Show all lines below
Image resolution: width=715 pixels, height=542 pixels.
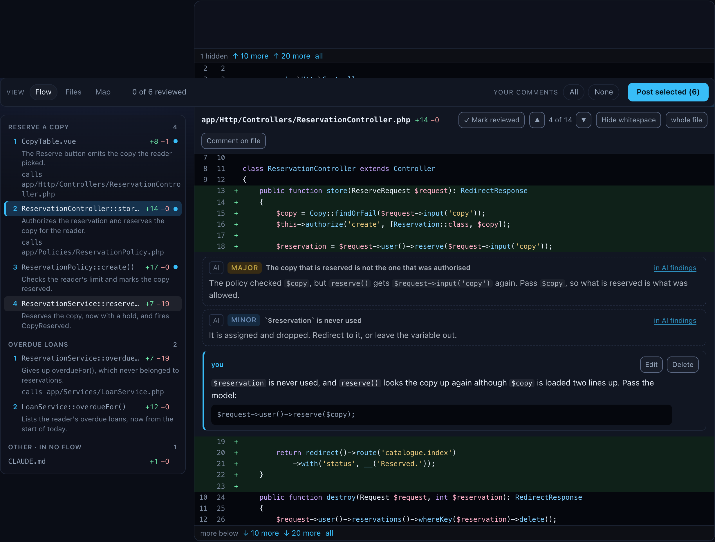[329, 533]
